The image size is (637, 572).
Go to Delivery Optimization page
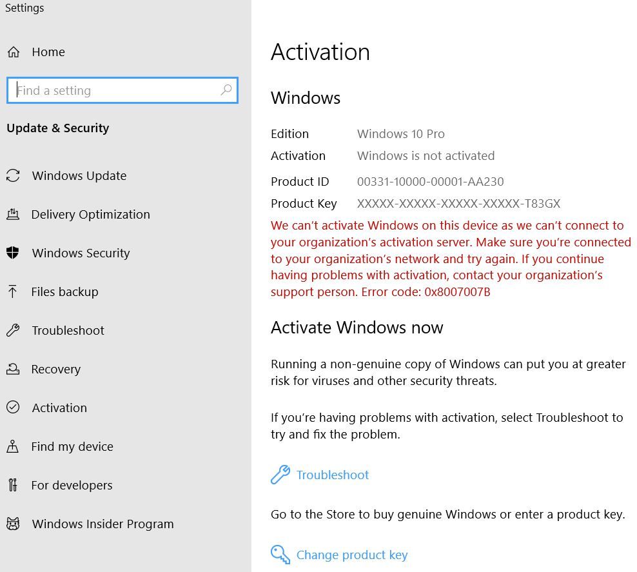click(x=91, y=214)
